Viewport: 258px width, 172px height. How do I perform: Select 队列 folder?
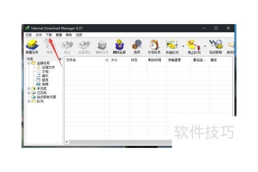pyautogui.click(x=38, y=101)
